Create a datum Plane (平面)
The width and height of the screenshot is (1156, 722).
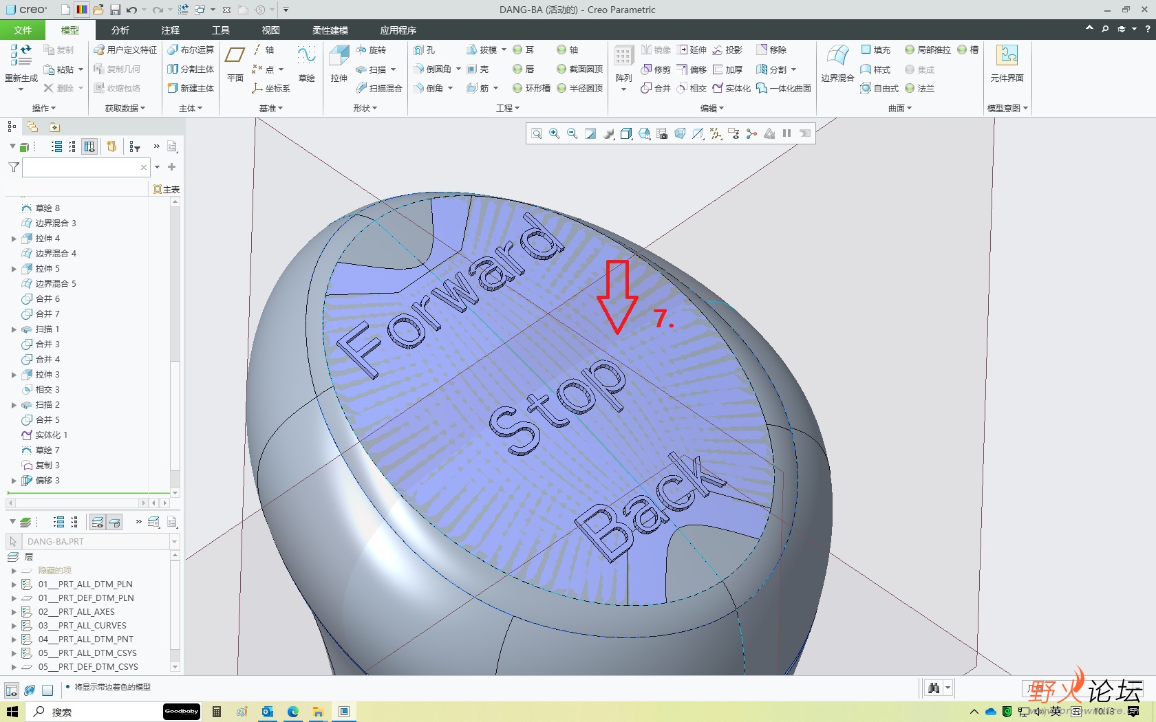[235, 63]
